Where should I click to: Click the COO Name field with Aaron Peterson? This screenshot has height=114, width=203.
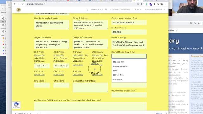tap(61, 66)
